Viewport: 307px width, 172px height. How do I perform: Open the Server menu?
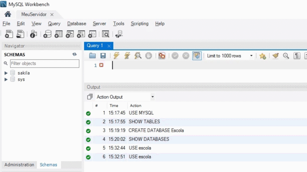pos(99,24)
